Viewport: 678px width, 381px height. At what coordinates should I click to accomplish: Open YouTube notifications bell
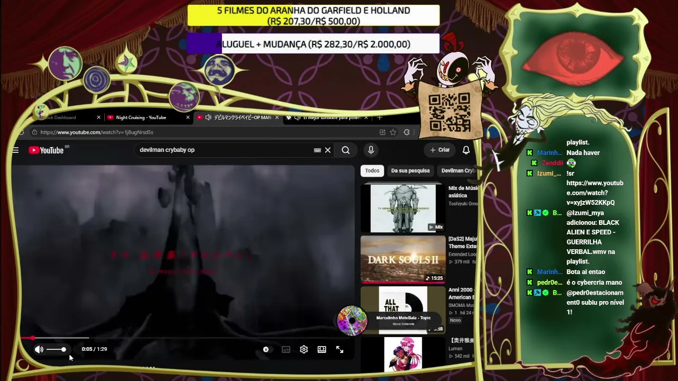click(x=466, y=150)
